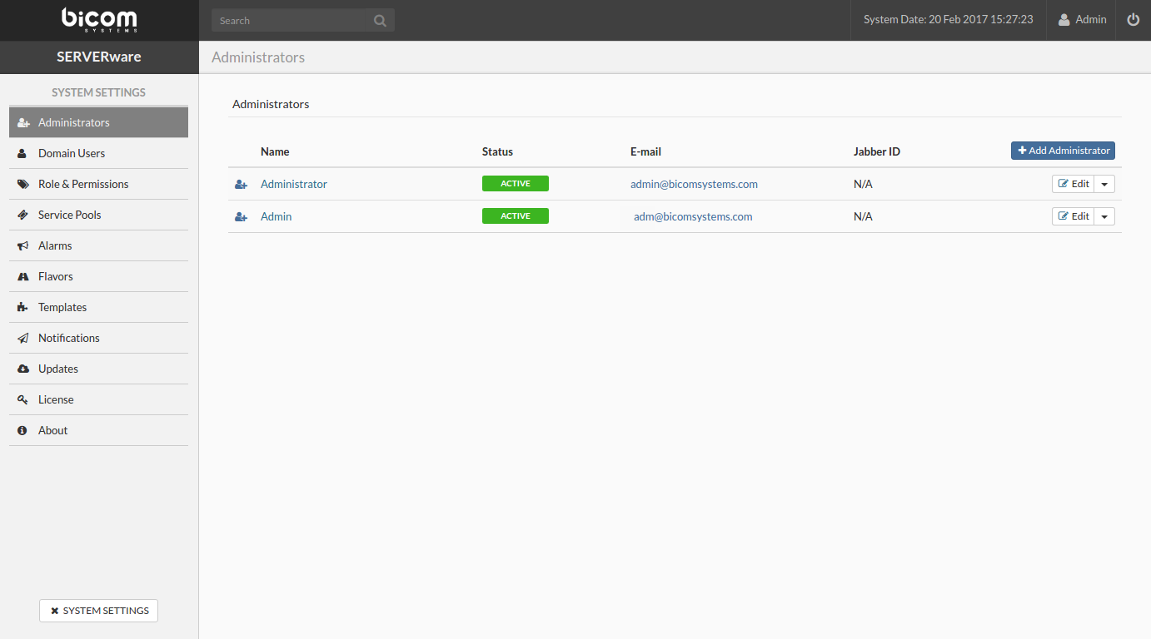Click user icon beside Administrator row
Viewport: 1151px width, 639px height.
pyautogui.click(x=241, y=185)
